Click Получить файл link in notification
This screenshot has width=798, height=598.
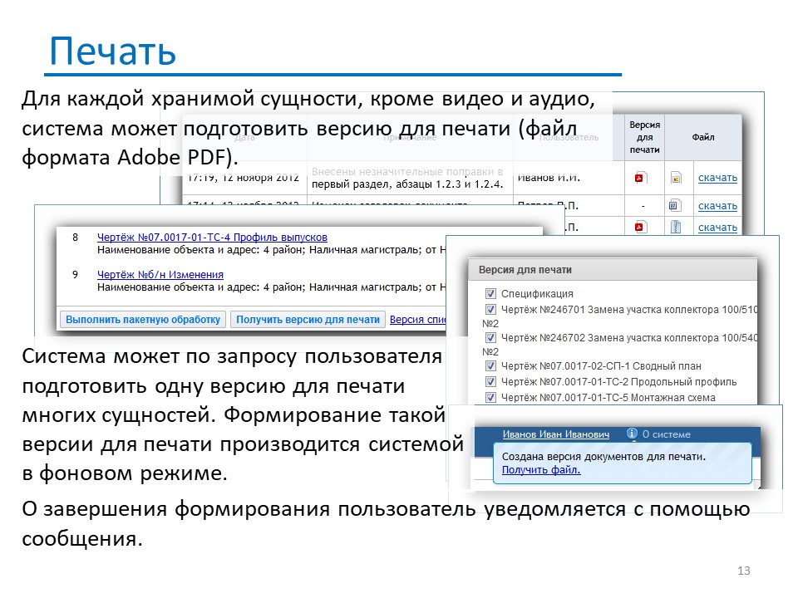click(541, 470)
